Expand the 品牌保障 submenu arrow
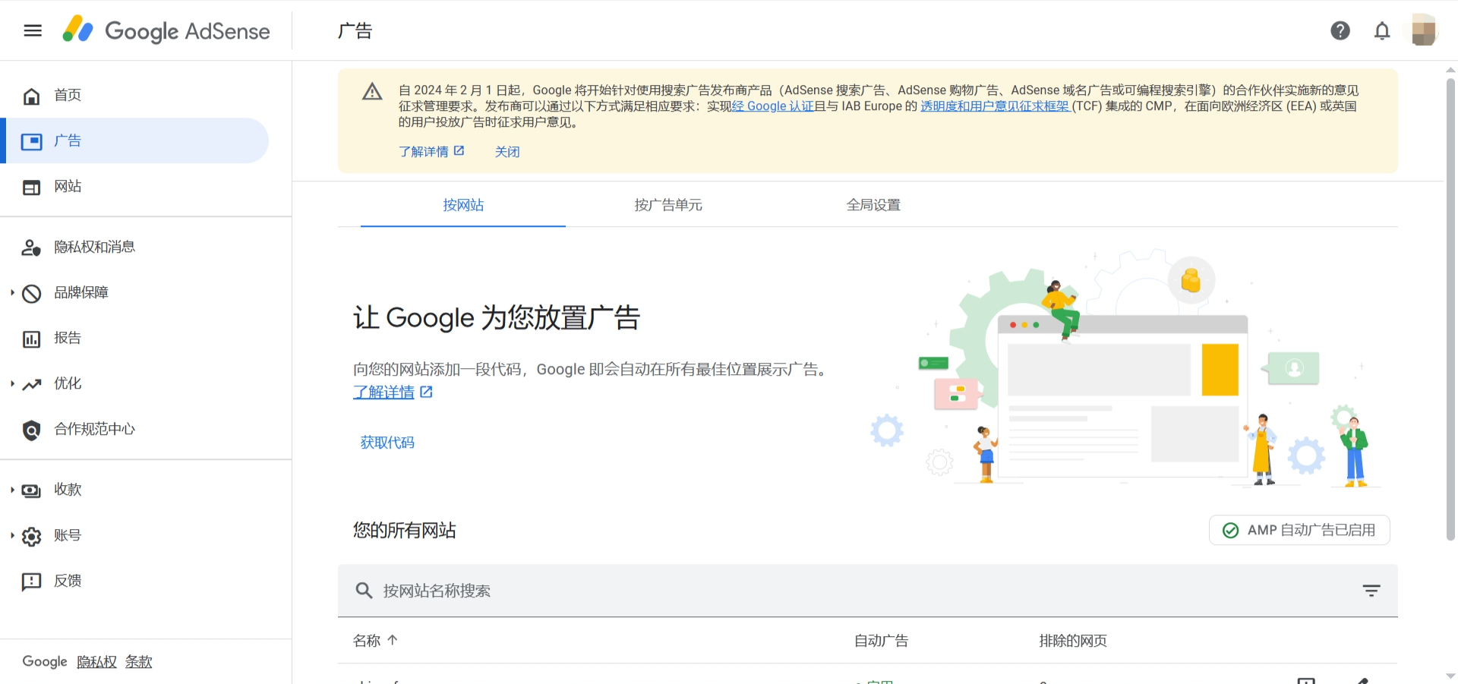Image resolution: width=1458 pixels, height=684 pixels. click(x=12, y=292)
